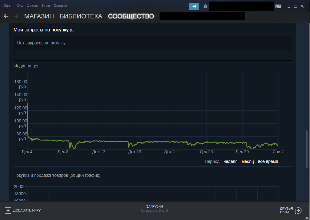
Task: Click the Дек 4 axis label
Action: pos(27,152)
